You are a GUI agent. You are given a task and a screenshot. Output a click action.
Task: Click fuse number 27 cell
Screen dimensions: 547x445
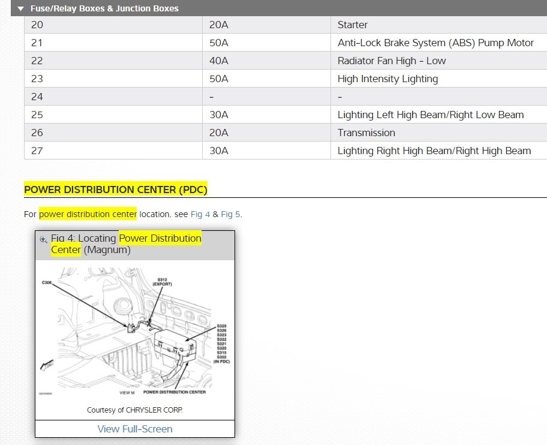113,151
